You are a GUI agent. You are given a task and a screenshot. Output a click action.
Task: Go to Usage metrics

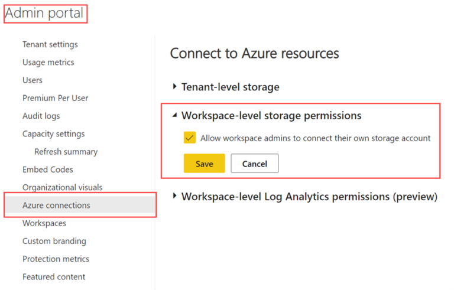48,62
